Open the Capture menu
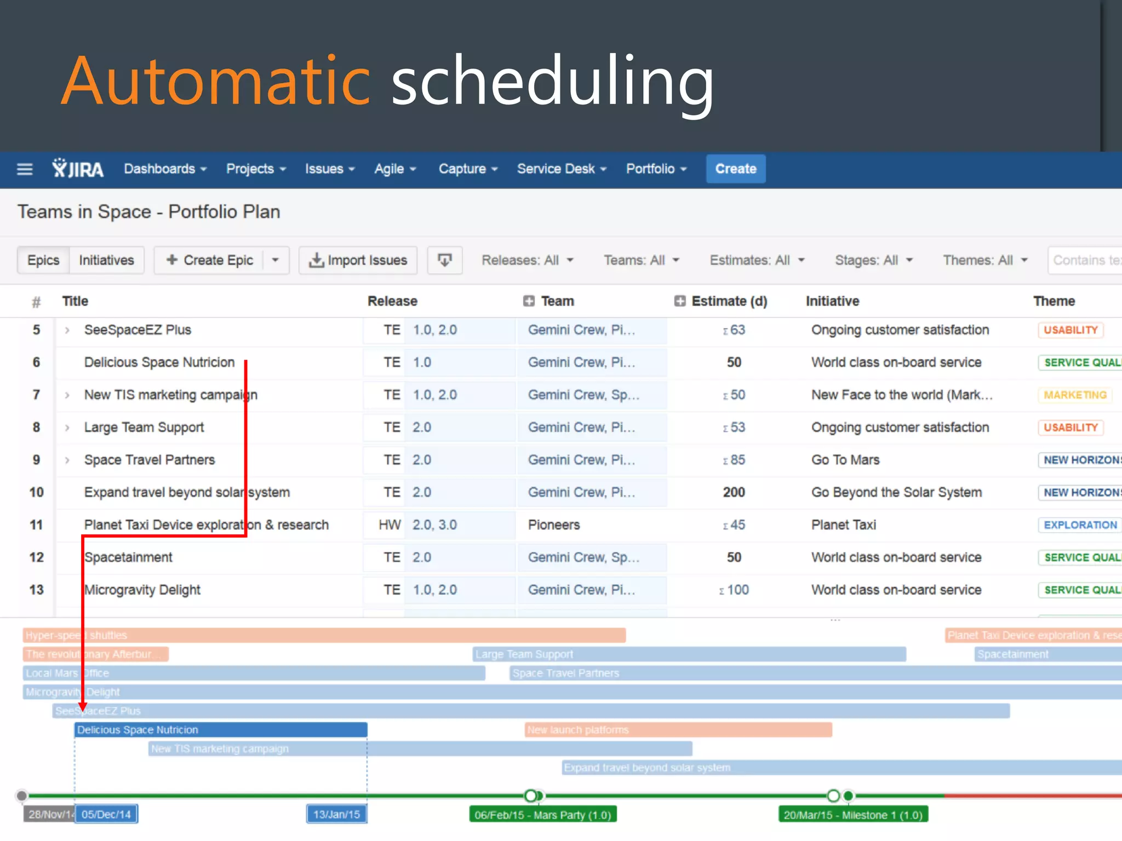 [468, 169]
